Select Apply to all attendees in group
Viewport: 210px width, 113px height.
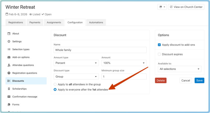point(55,84)
